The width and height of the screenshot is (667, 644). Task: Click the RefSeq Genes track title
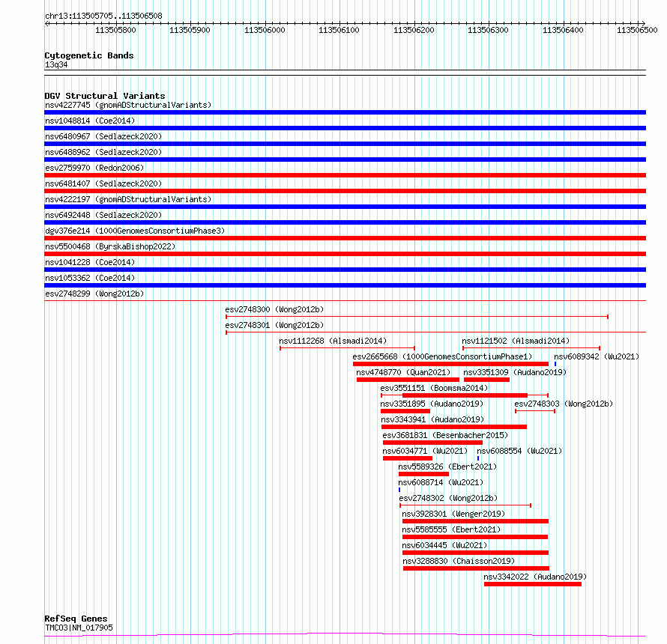76,619
